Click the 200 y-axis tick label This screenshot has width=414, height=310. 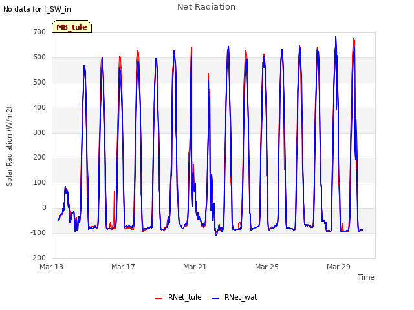pos(39,158)
